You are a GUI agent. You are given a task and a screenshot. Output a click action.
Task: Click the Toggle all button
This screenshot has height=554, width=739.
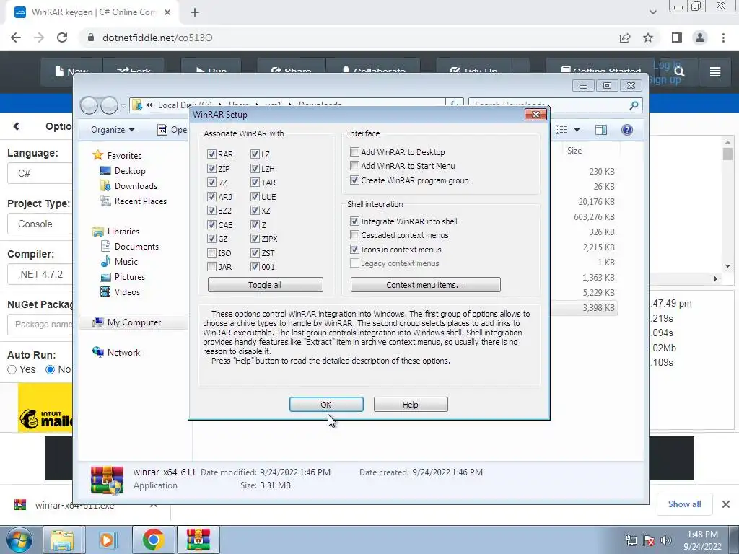point(265,284)
